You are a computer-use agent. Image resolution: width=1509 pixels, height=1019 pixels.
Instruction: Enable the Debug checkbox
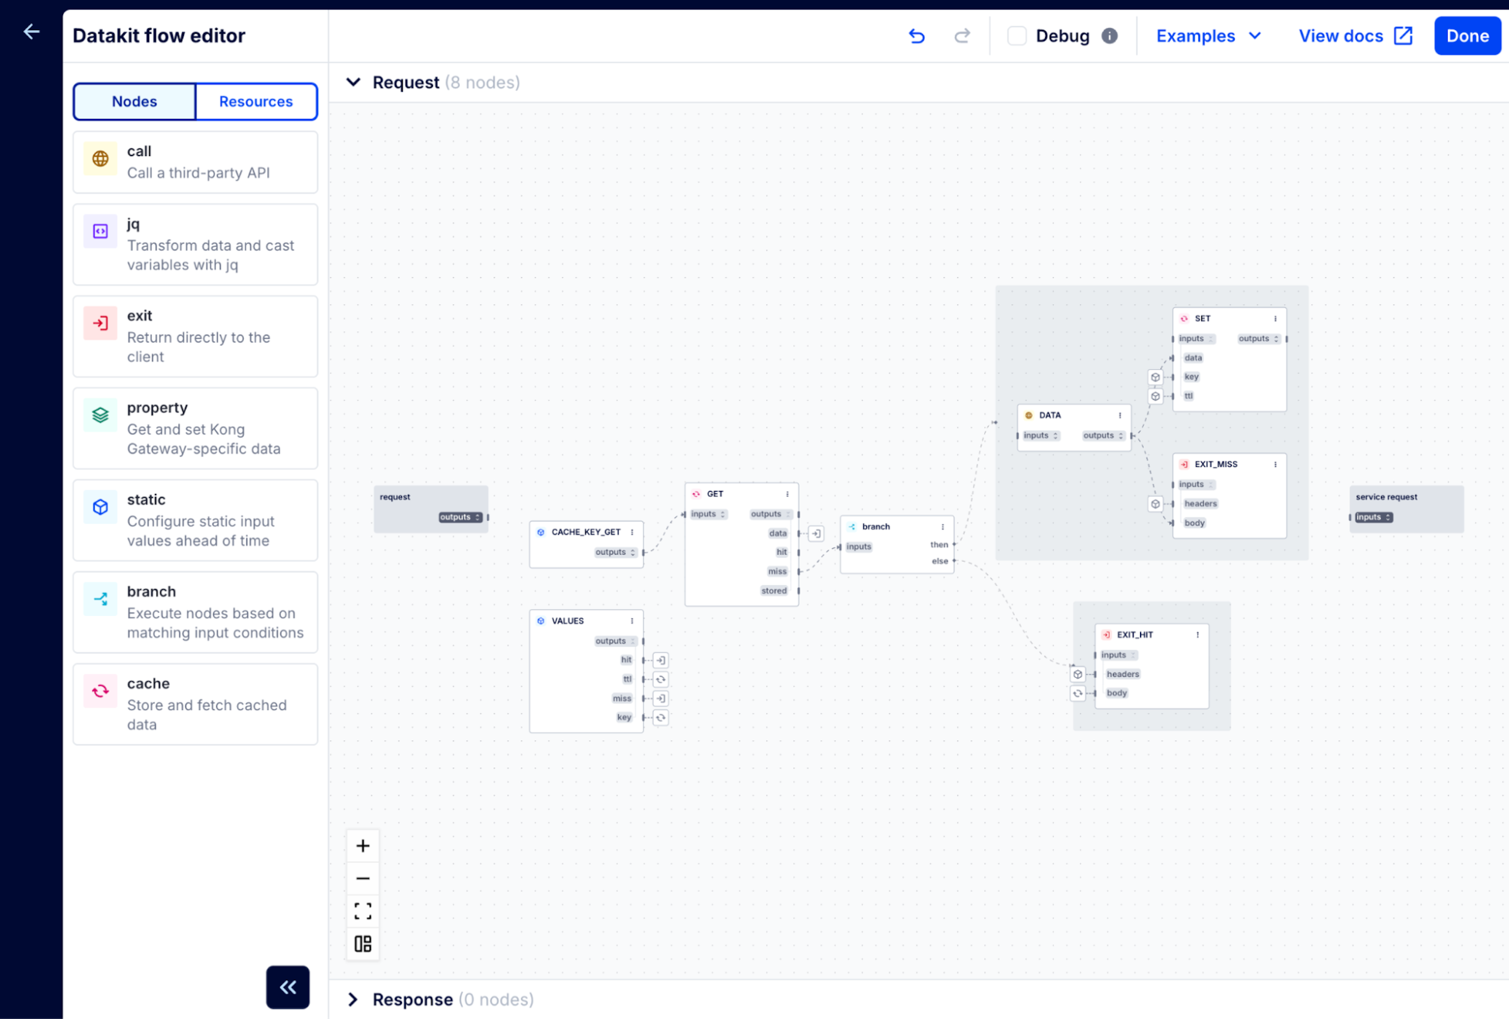pos(1016,37)
